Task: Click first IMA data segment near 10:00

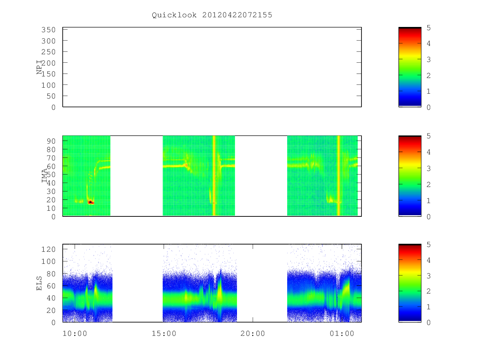Action: tap(86, 176)
